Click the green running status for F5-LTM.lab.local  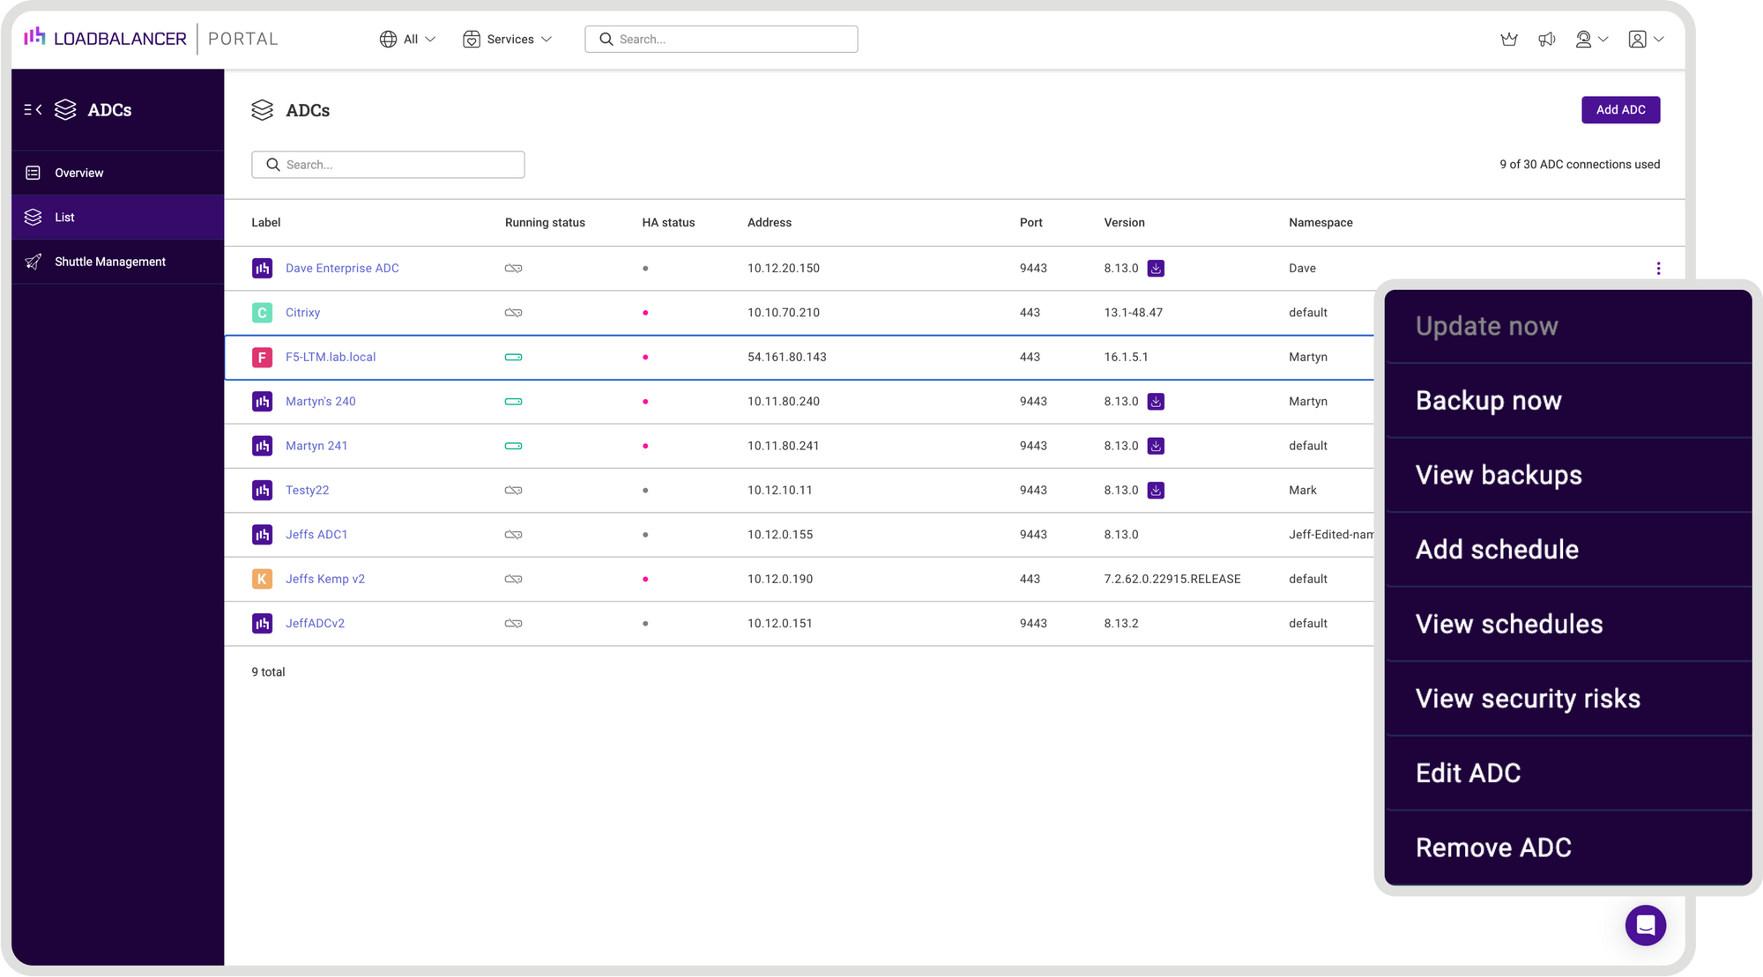click(513, 357)
